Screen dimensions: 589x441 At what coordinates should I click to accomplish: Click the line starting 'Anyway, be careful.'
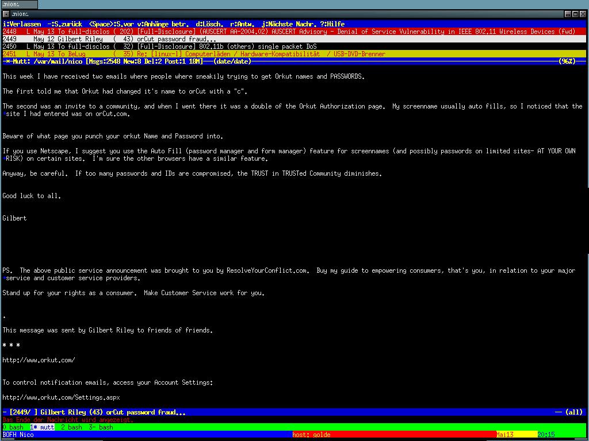click(x=192, y=173)
